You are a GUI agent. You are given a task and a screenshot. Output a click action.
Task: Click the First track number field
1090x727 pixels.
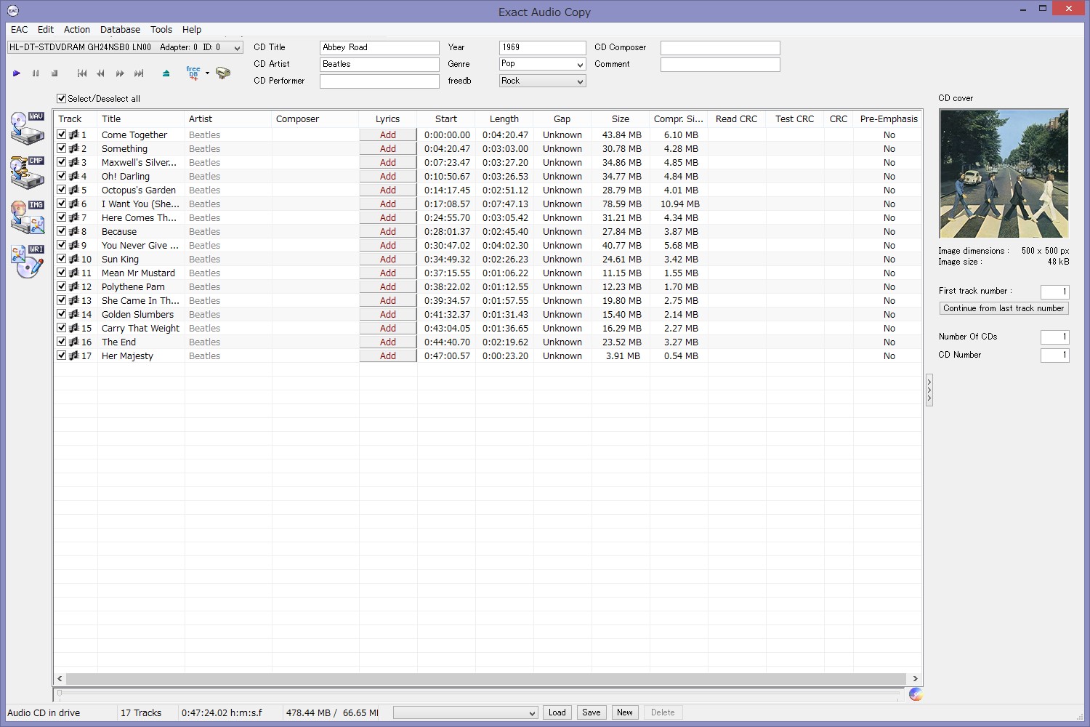click(x=1054, y=292)
